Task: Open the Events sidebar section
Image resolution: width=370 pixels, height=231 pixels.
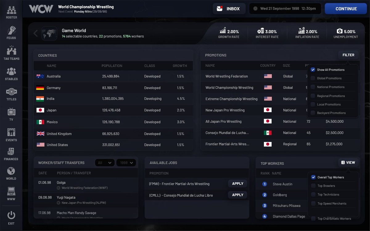Action: tap(11, 135)
